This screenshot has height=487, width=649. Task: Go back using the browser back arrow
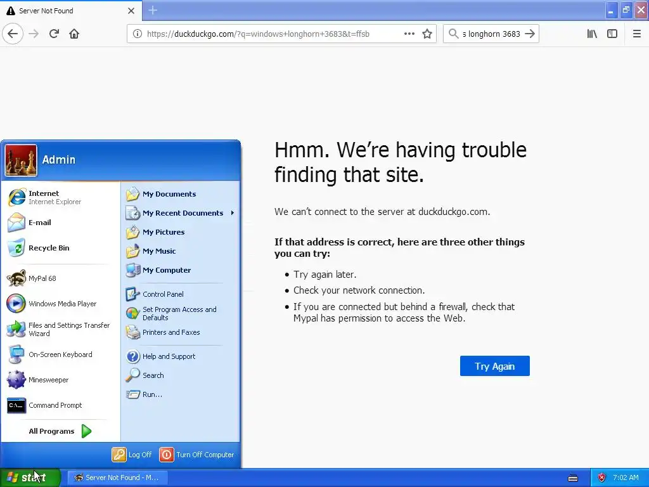[x=13, y=34]
